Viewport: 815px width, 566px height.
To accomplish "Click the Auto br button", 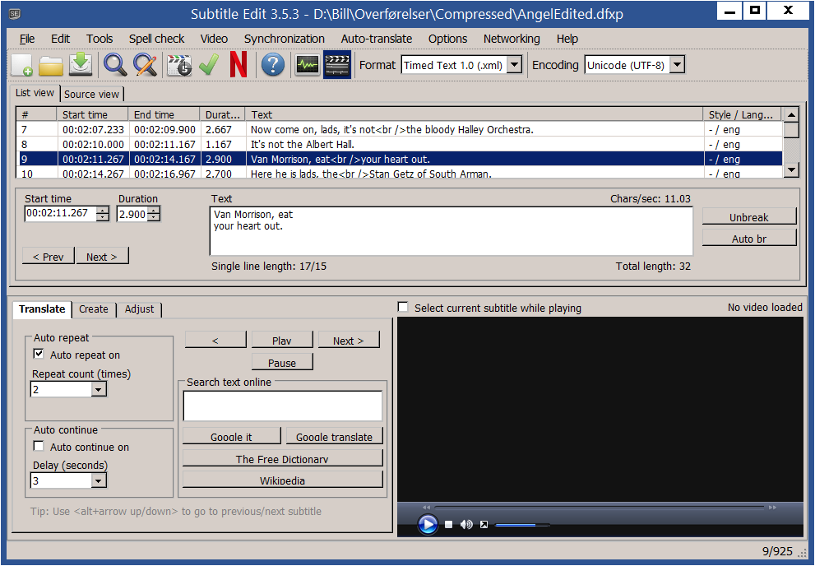I will pos(749,238).
